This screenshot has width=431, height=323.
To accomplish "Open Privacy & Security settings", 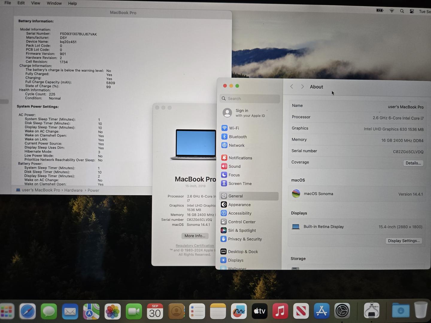I will (x=245, y=239).
